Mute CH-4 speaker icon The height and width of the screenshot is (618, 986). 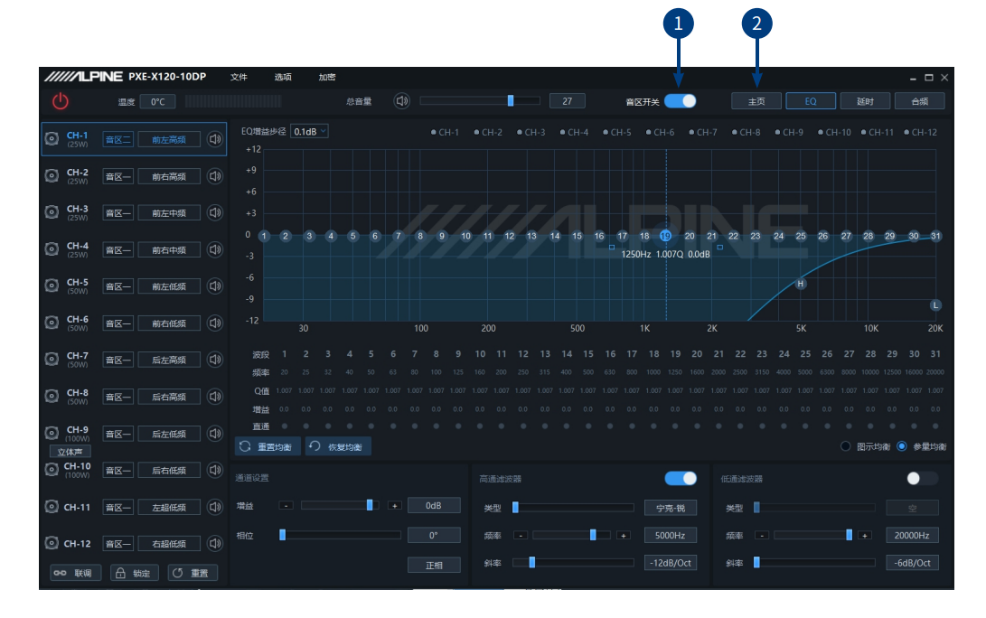(215, 249)
